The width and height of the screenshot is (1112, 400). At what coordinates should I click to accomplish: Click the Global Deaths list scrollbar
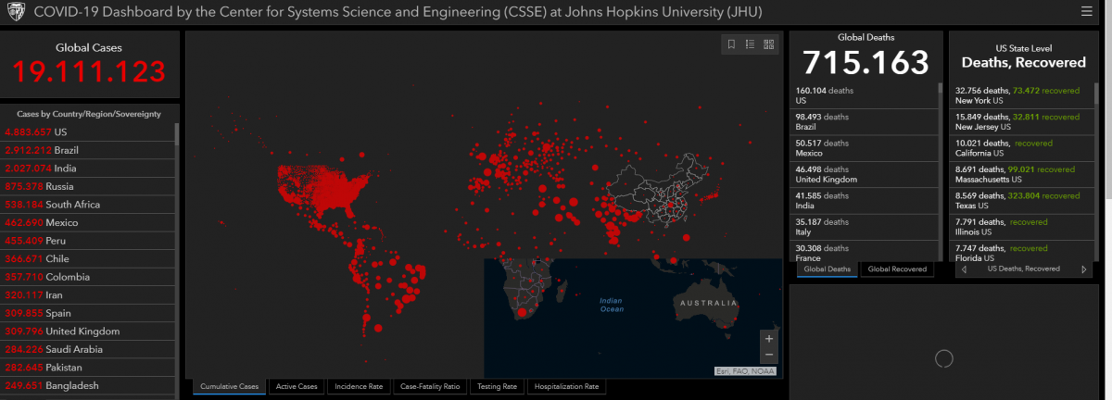[x=940, y=167]
